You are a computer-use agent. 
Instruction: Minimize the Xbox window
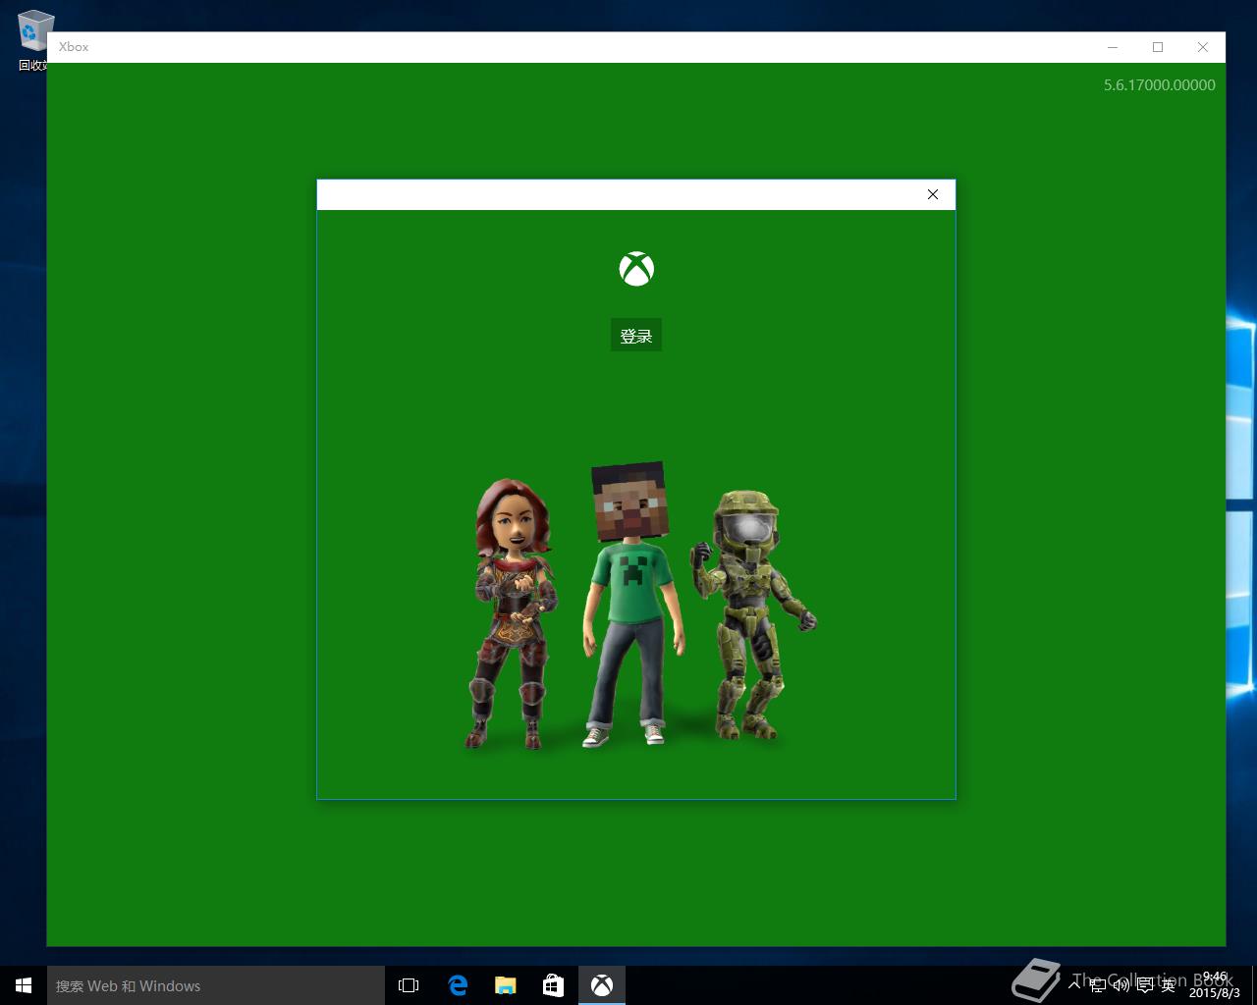coord(1113,47)
